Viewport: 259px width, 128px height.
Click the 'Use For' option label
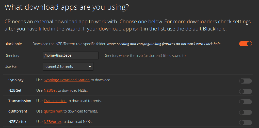pos(11,67)
